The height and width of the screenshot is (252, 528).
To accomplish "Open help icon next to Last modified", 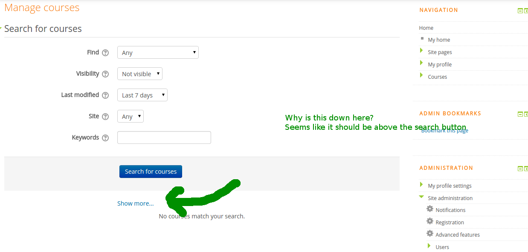I will (x=105, y=95).
